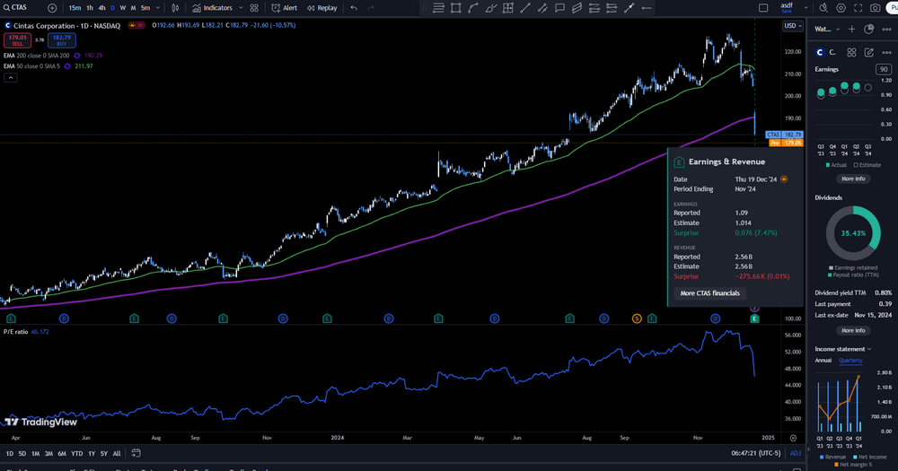This screenshot has height=471, width=898.
Task: Select the grid position tool
Action: 508,8
